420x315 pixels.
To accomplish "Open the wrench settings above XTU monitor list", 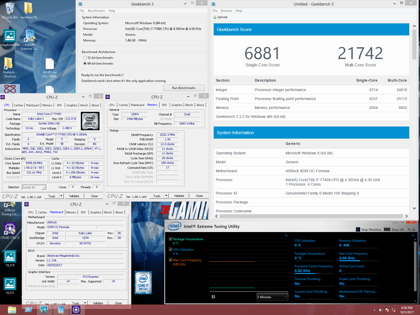I will pos(413,235).
